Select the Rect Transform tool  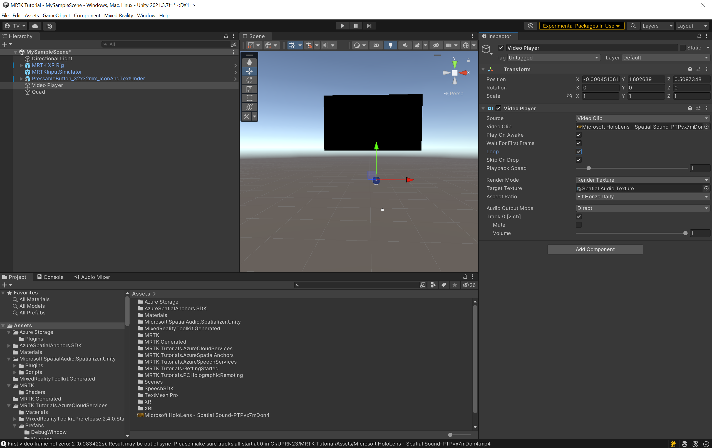pyautogui.click(x=249, y=98)
